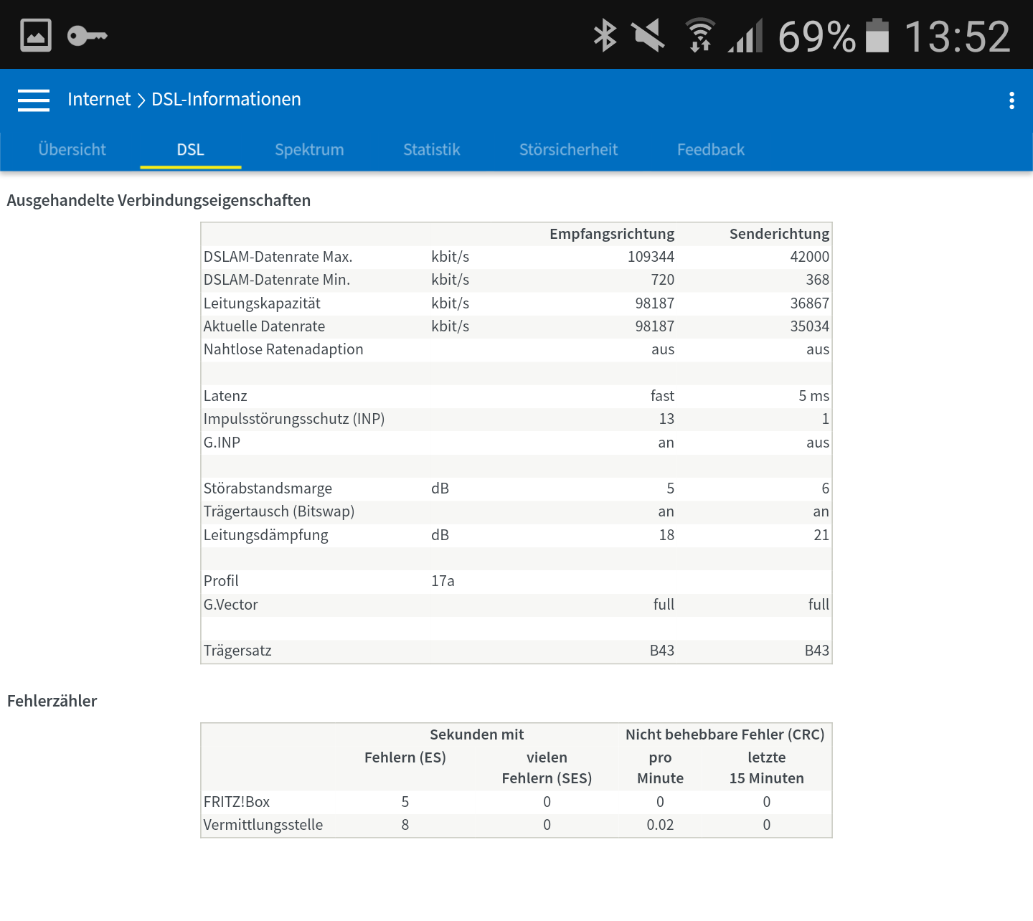The width and height of the screenshot is (1033, 921).
Task: Click the Latenz row label
Action: 225,396
